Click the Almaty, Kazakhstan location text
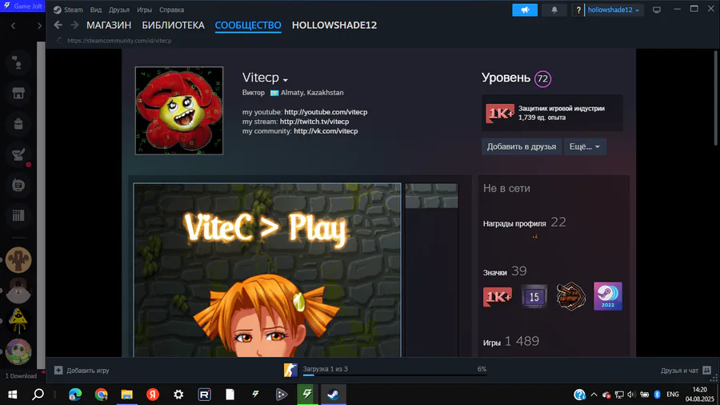This screenshot has width=720, height=405. tap(312, 92)
